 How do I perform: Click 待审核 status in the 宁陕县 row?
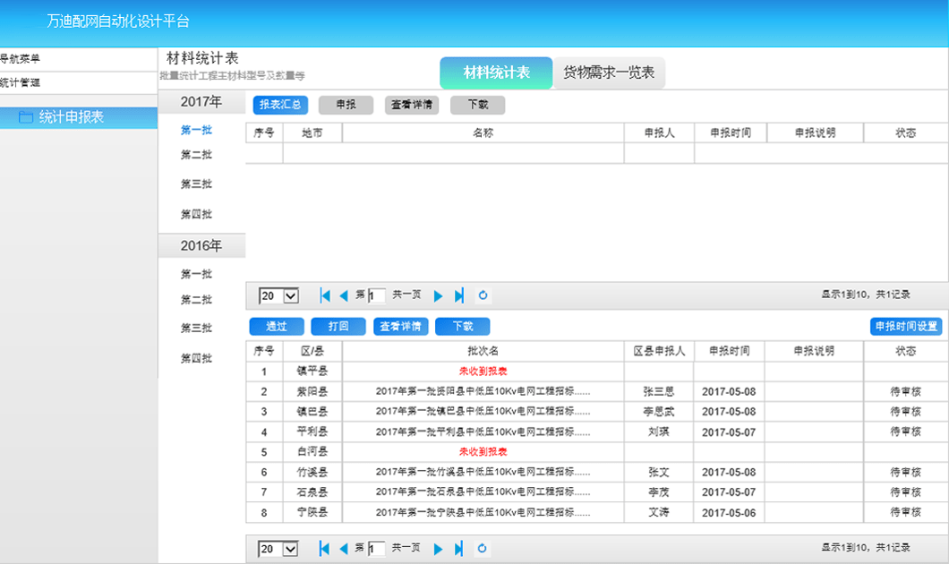click(x=905, y=513)
